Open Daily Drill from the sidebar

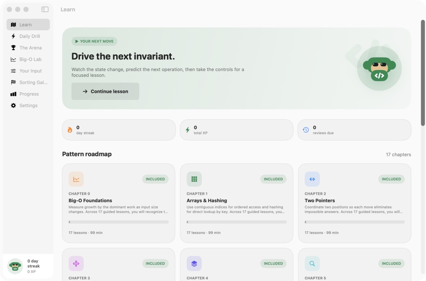[x=28, y=36]
